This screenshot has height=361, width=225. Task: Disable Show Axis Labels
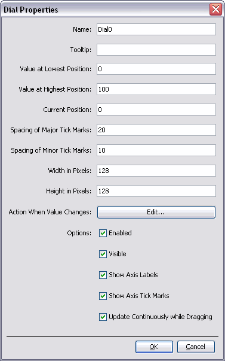pos(103,275)
